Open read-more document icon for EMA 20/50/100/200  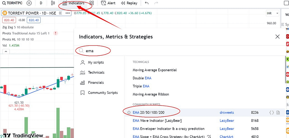pos(278,113)
